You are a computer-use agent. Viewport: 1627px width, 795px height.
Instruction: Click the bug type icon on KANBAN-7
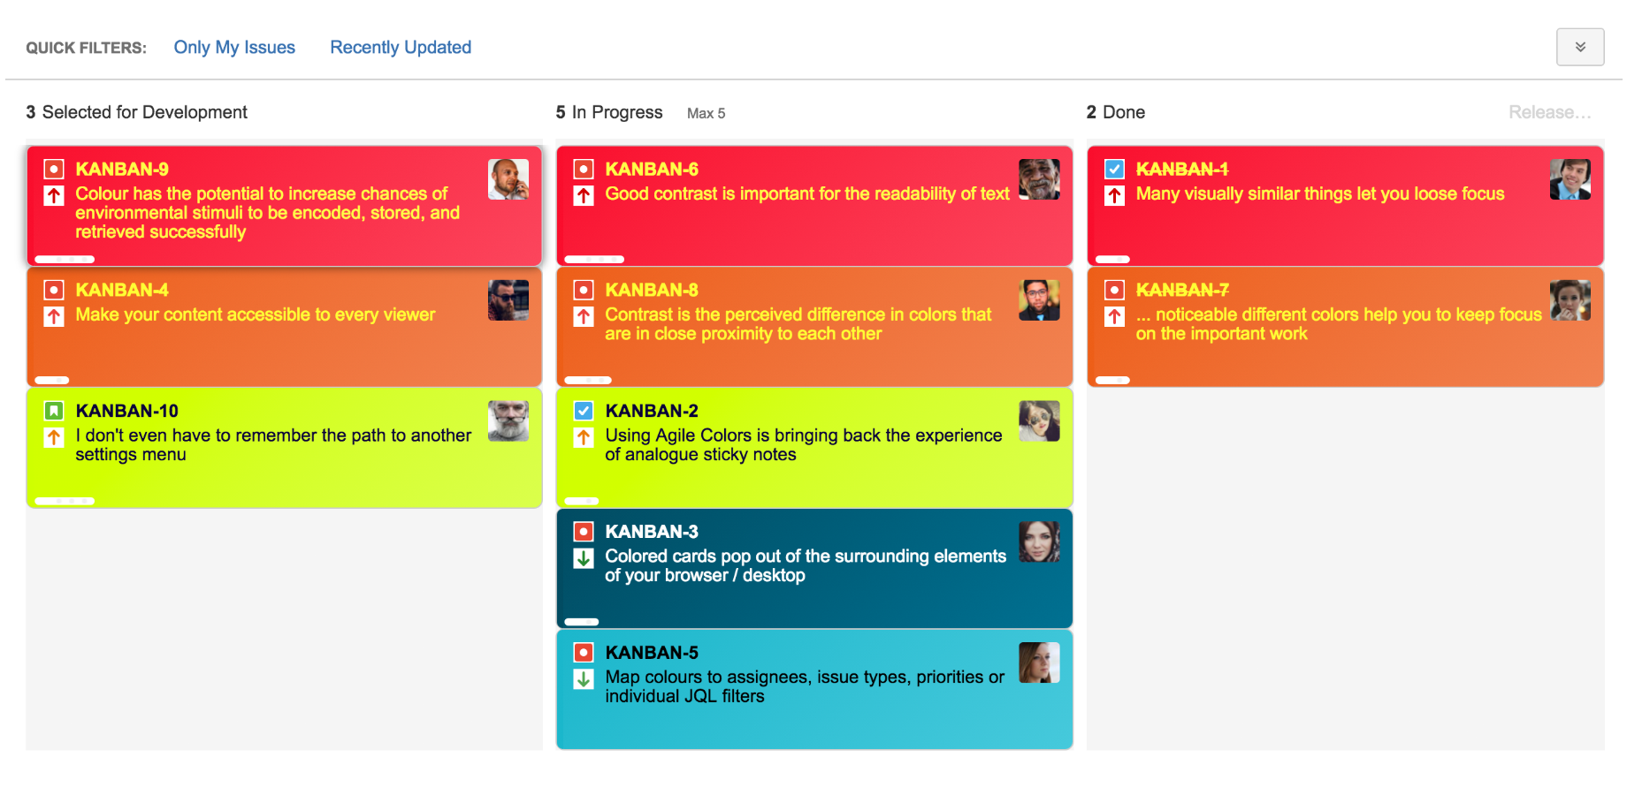tap(1114, 290)
